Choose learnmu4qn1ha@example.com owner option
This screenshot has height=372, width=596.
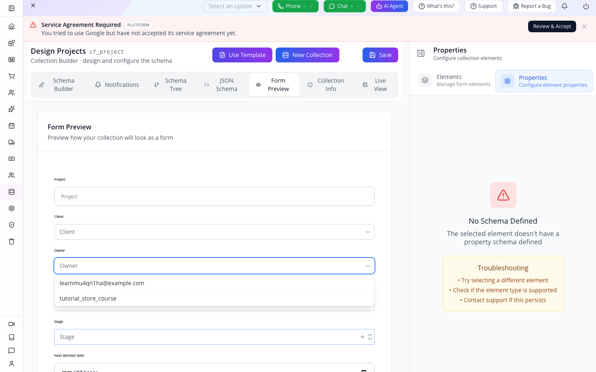tap(214, 283)
